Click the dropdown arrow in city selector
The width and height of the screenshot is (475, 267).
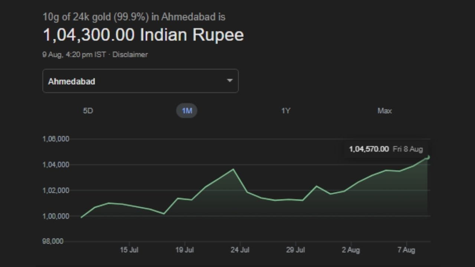(x=230, y=81)
